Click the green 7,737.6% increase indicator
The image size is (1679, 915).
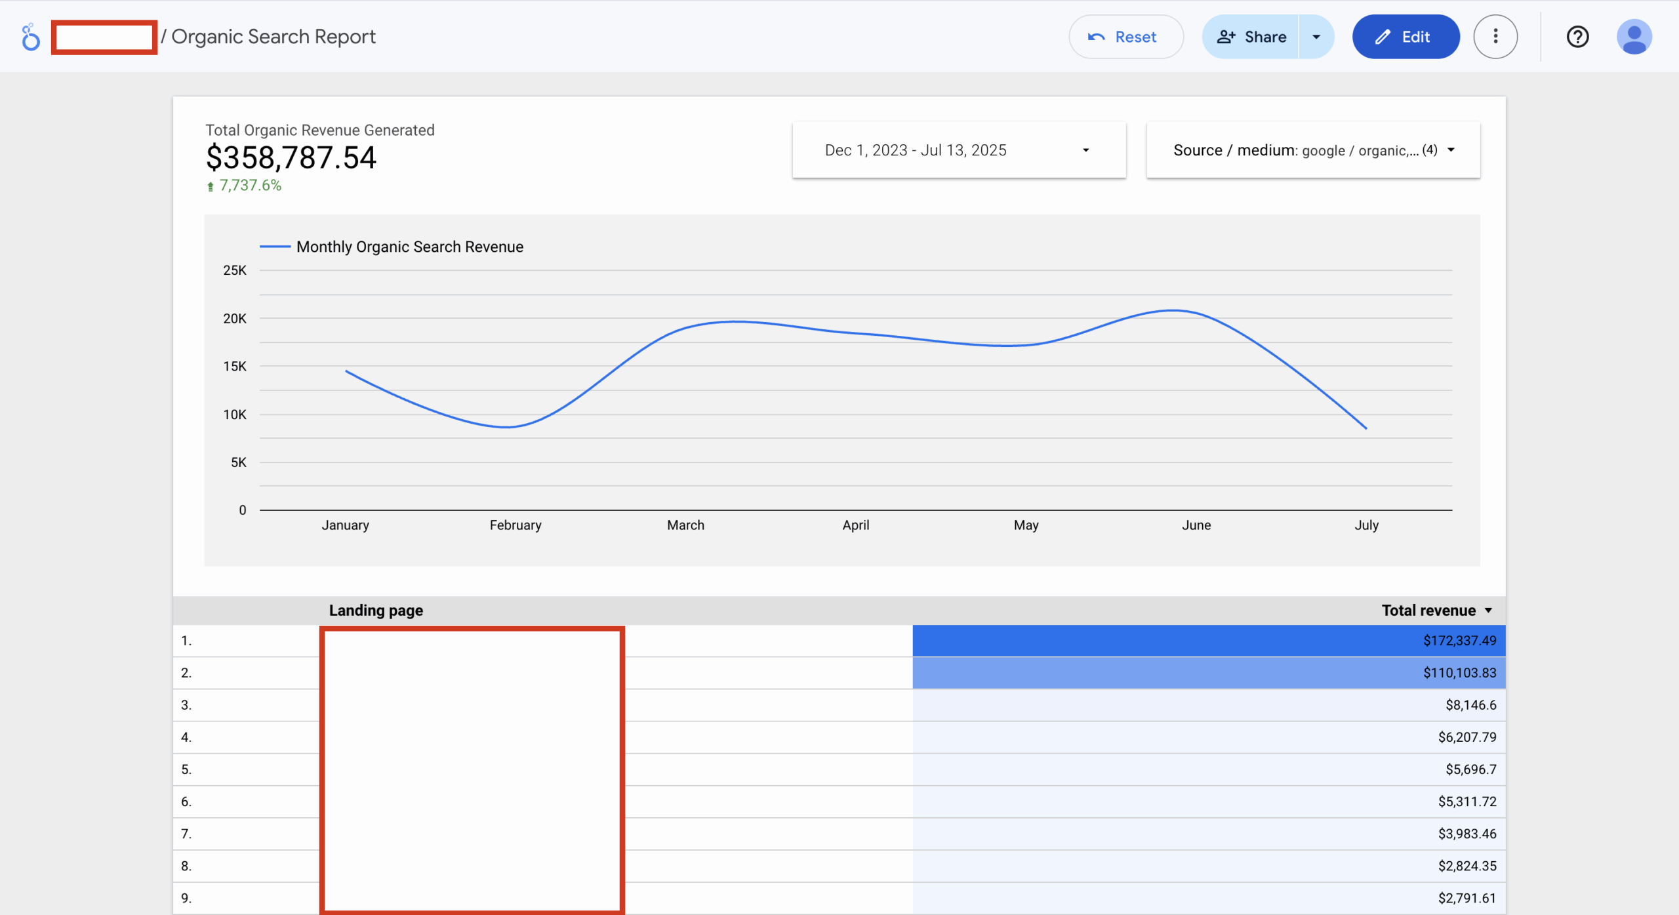point(244,186)
